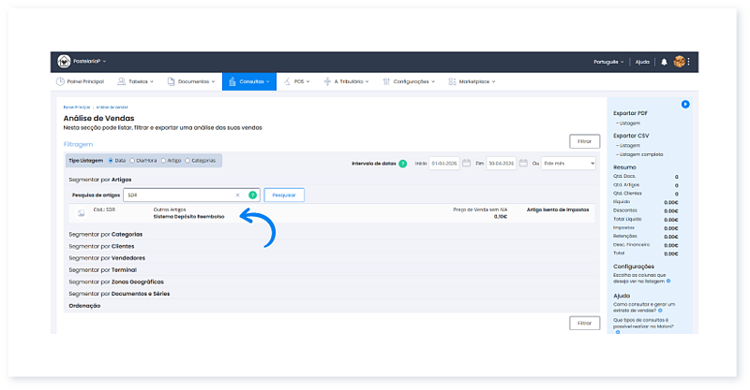750x390 pixels.
Task: Open the Consultas menu
Action: point(248,81)
